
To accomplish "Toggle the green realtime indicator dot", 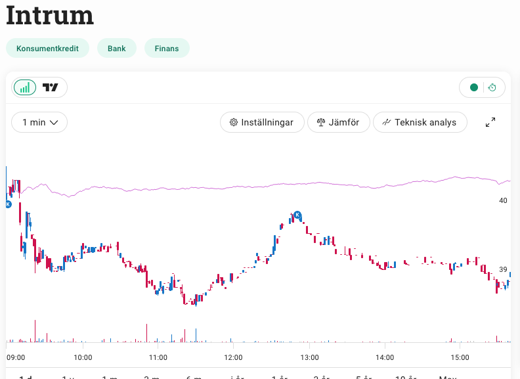I will coord(474,87).
